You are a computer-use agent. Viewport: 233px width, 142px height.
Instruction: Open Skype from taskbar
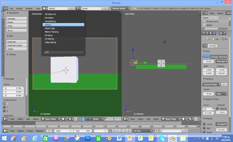click(x=162, y=138)
